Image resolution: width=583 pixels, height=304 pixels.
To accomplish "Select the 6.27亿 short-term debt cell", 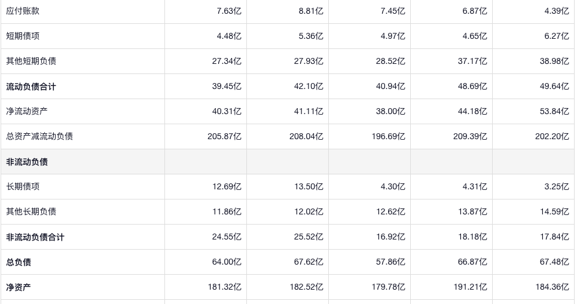I will pyautogui.click(x=557, y=36).
